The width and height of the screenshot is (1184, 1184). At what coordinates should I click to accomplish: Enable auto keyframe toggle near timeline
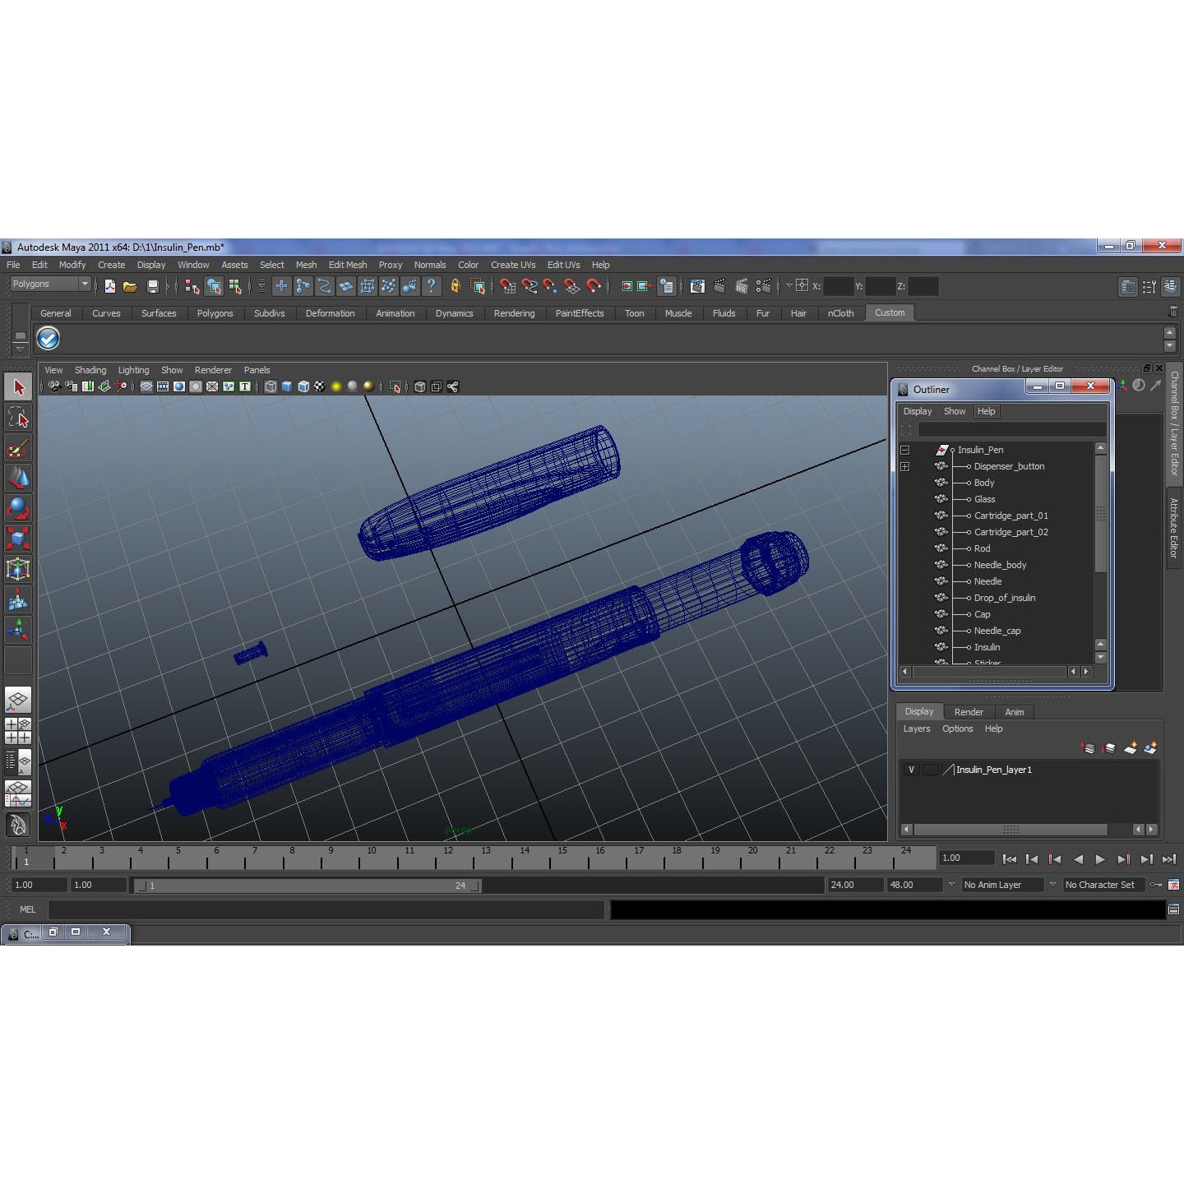1154,885
